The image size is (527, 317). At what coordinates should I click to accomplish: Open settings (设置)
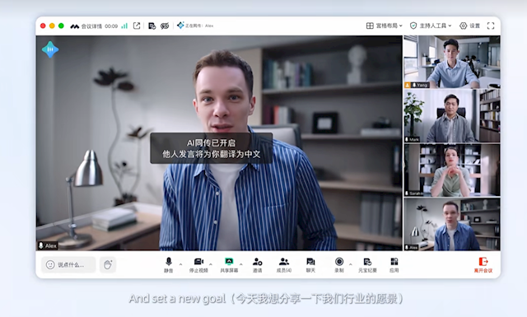coord(469,26)
